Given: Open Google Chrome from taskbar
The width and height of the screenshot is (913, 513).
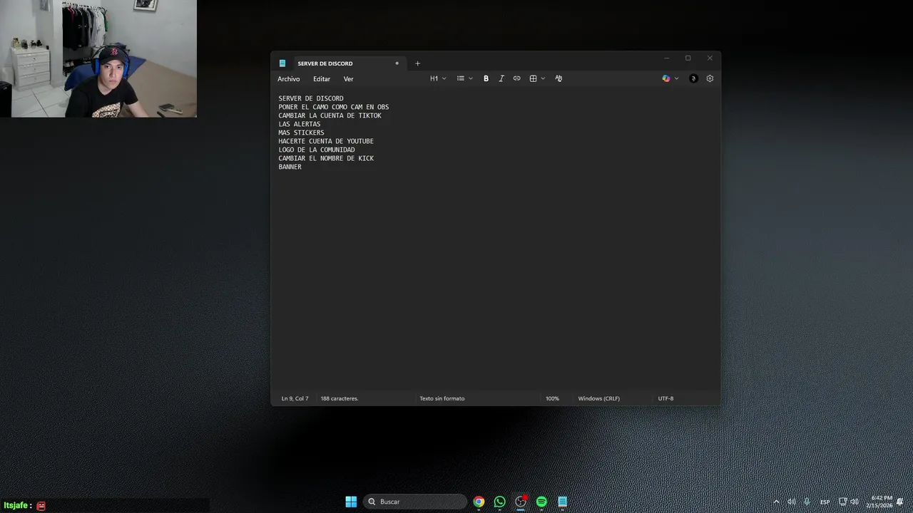Looking at the screenshot, I should point(479,502).
